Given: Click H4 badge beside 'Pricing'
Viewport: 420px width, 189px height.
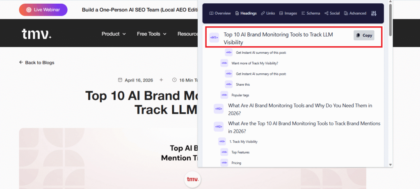Looking at the screenshot, I should tap(224, 162).
